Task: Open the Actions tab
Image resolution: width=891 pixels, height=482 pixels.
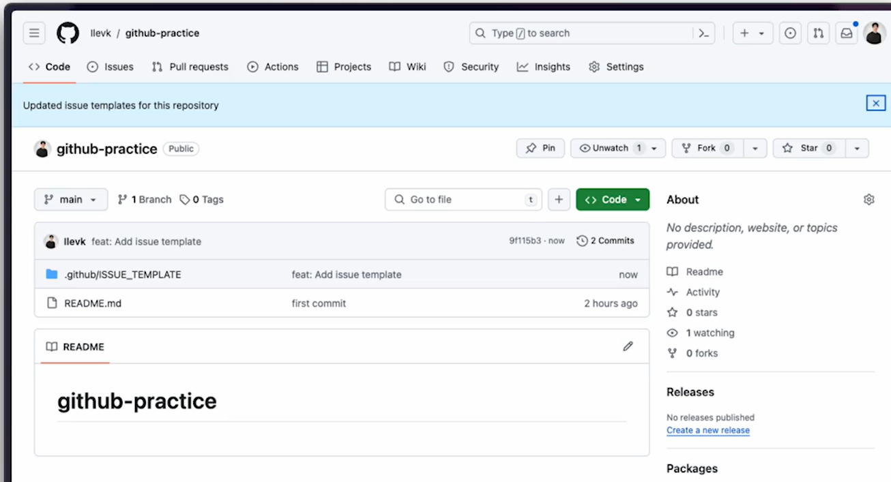Action: pyautogui.click(x=273, y=67)
